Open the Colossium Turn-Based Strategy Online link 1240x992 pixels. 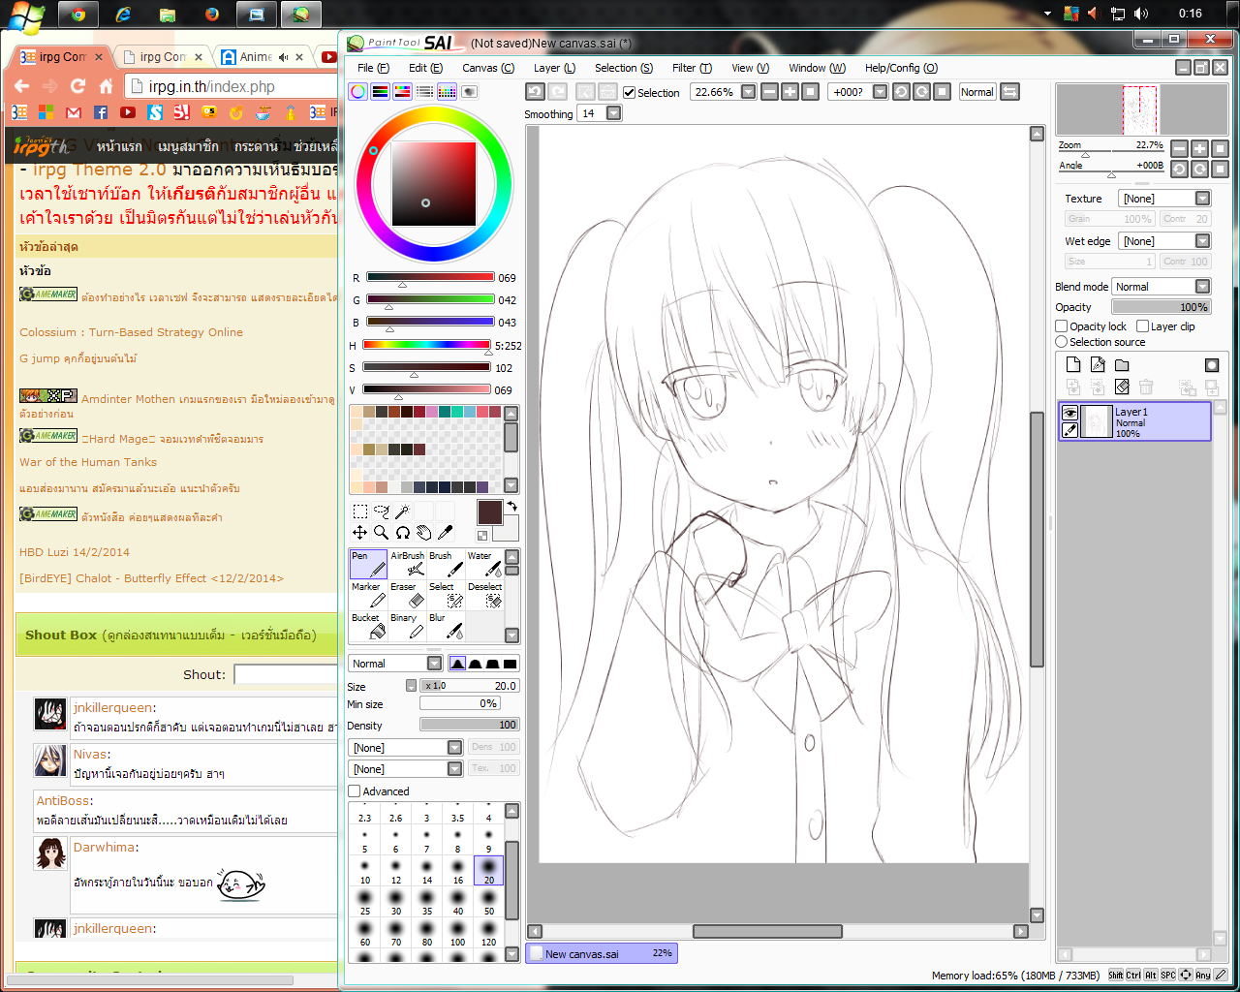click(x=131, y=332)
